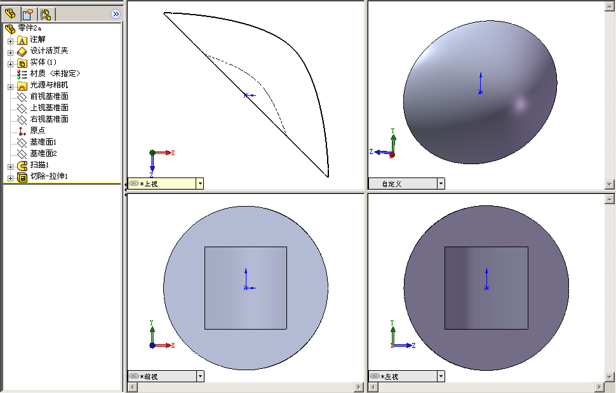This screenshot has width=616, height=393.
Task: Click the link icon in *左视 view label
Action: pos(375,376)
